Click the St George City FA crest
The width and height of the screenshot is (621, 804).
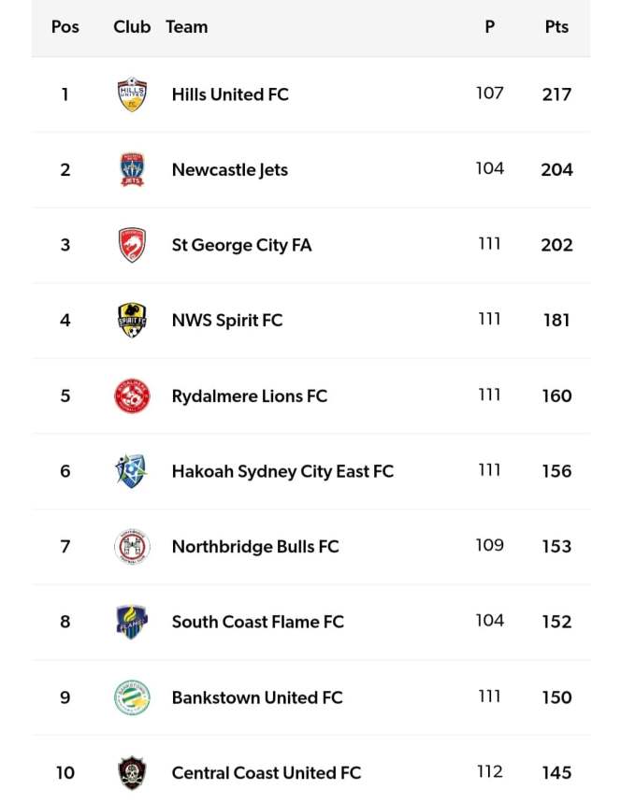[x=132, y=245]
